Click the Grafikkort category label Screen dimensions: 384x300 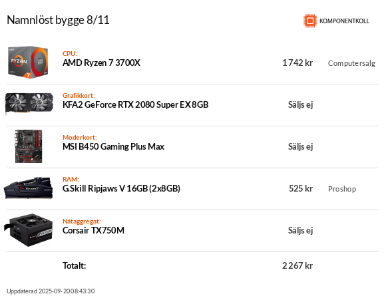point(79,95)
